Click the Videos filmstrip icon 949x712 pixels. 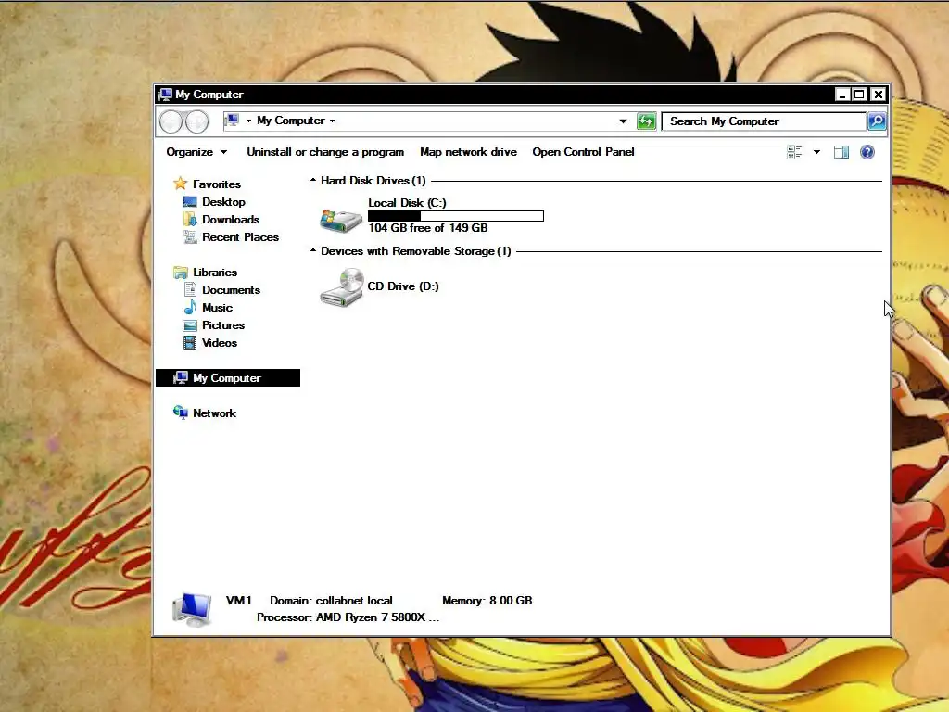point(189,343)
